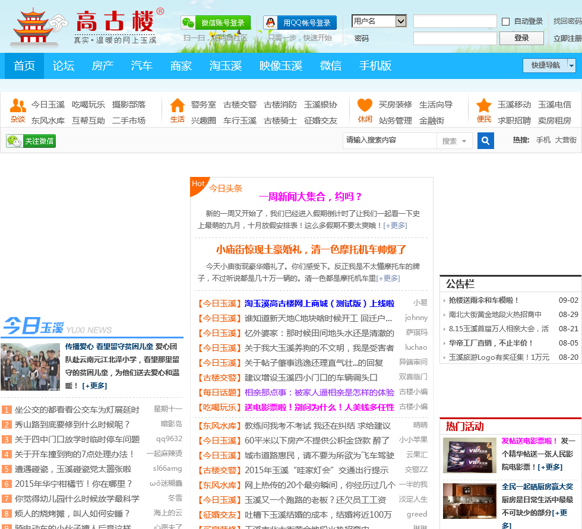The width and height of the screenshot is (582, 529).
Task: Click the hot search term 手机
Action: (x=543, y=140)
